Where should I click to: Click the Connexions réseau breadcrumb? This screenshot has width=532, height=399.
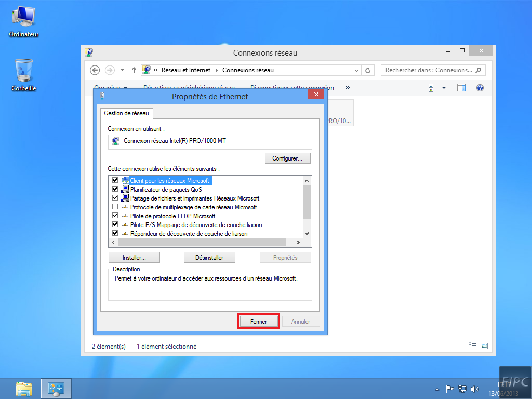click(x=248, y=70)
